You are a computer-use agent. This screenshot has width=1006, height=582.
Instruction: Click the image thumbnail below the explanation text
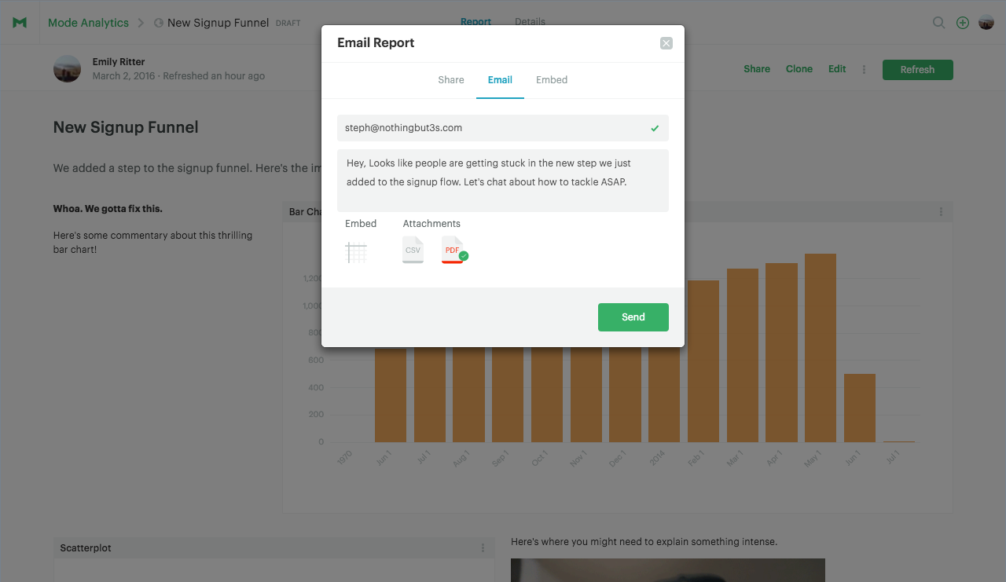tap(668, 570)
